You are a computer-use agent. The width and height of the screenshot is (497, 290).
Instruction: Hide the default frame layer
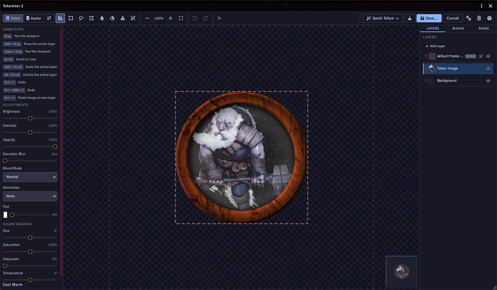488,56
